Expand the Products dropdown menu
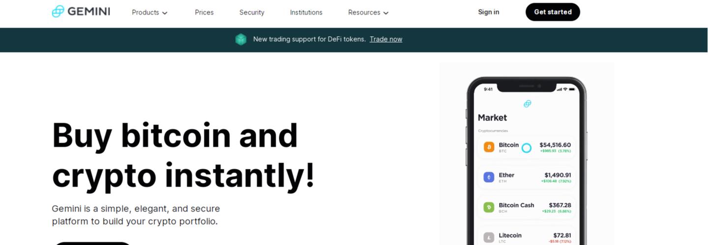 click(149, 12)
